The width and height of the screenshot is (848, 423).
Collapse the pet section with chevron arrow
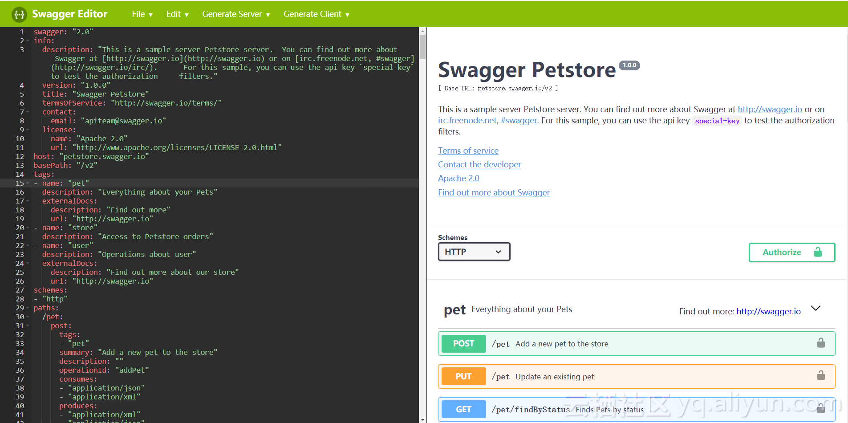pyautogui.click(x=816, y=309)
